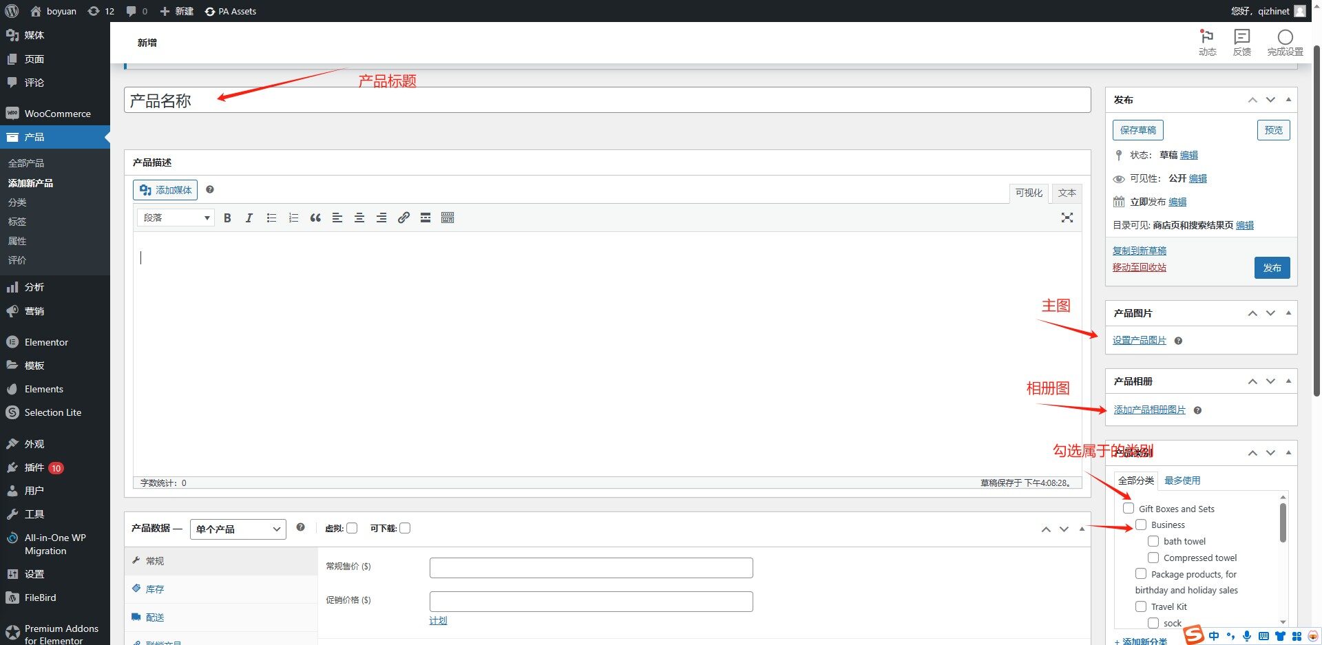
Task: Open WooCommerce in the sidebar menu
Action: (57, 114)
